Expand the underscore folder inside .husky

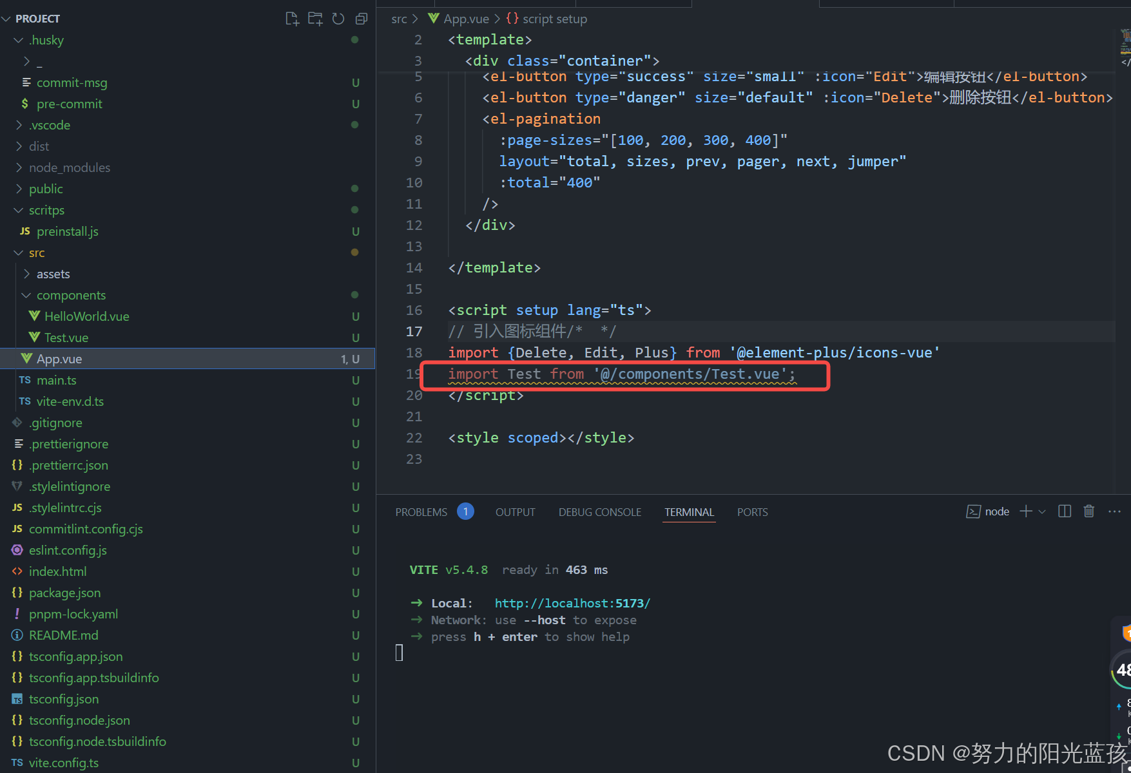(32, 61)
